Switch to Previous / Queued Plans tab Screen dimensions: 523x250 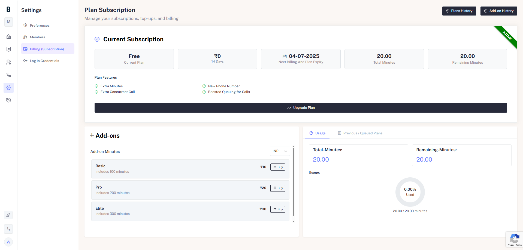(x=360, y=133)
